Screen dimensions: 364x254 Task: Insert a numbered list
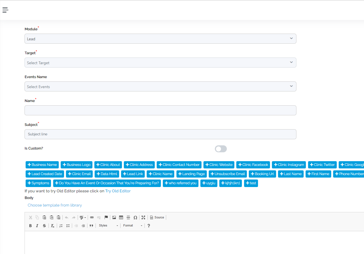point(61,226)
